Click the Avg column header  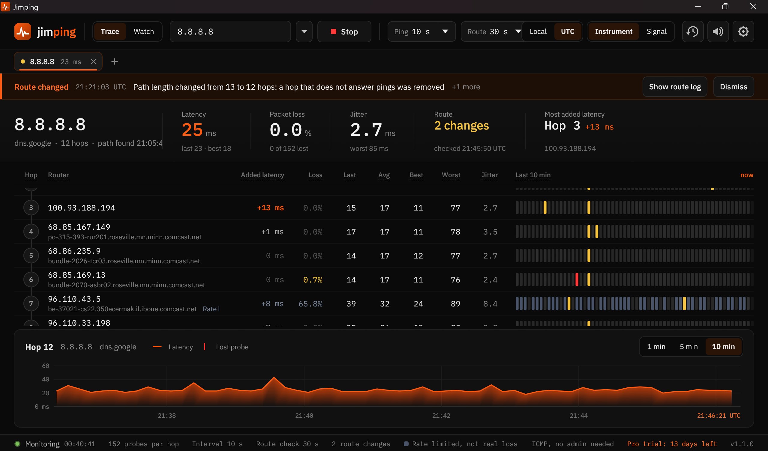384,175
